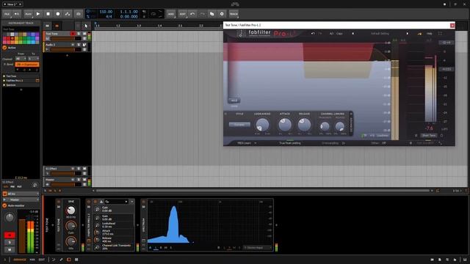Viewport: 470px width, 264px height.
Task: Click the transport Record button
Action: point(58,14)
